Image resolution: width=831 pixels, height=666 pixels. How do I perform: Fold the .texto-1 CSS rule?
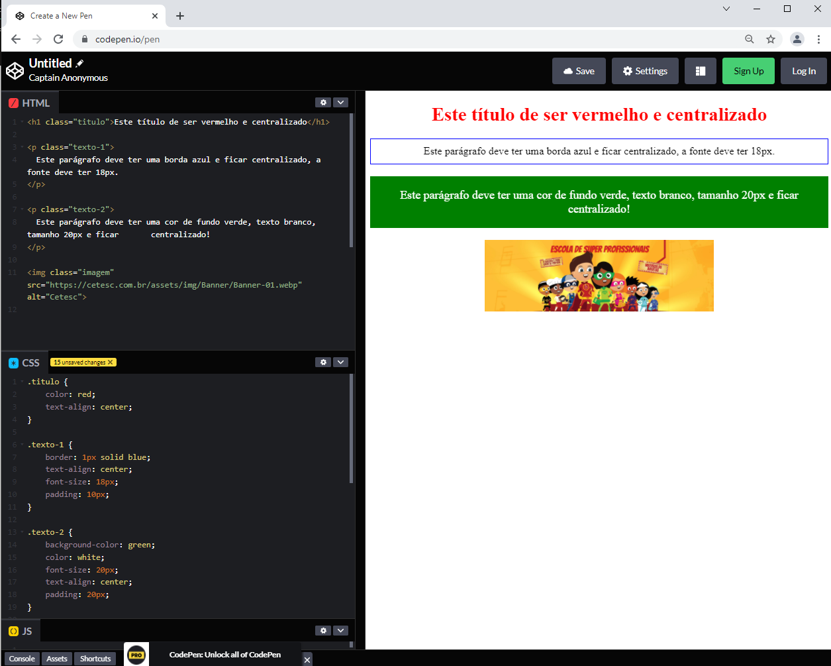pyautogui.click(x=23, y=445)
